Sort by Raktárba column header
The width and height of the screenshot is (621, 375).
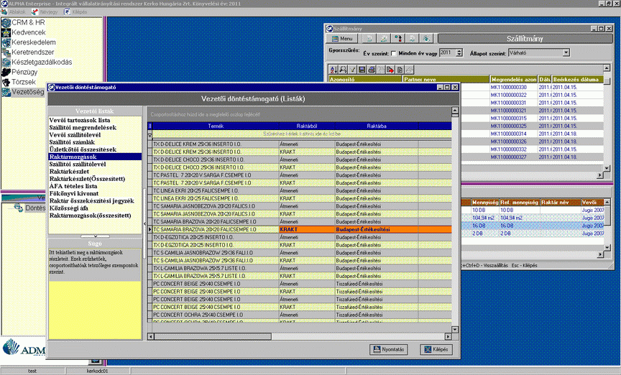[x=376, y=126]
